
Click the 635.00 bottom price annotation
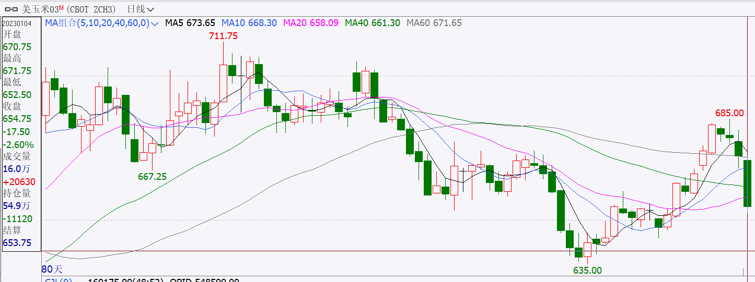[x=587, y=270]
